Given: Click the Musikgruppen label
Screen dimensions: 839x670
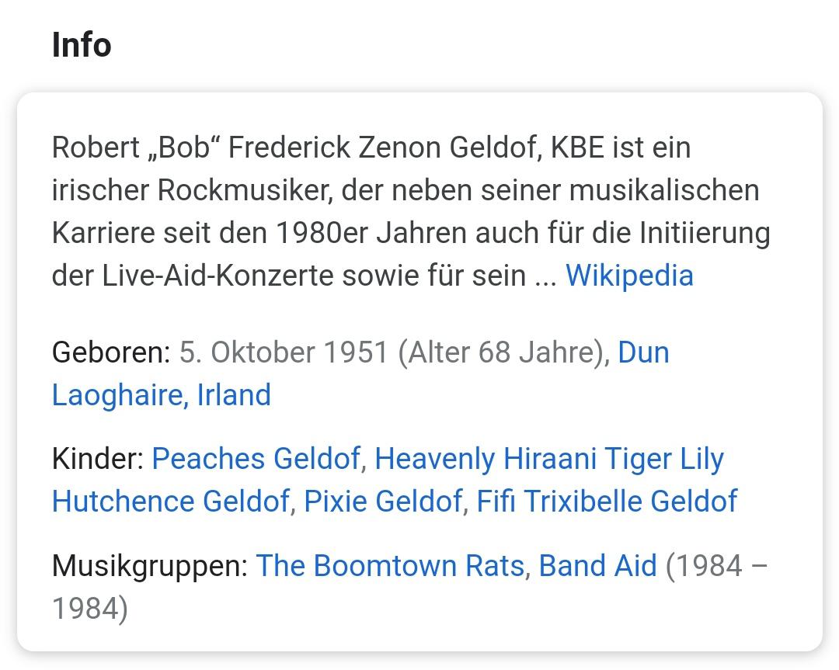Looking at the screenshot, I should 150,566.
